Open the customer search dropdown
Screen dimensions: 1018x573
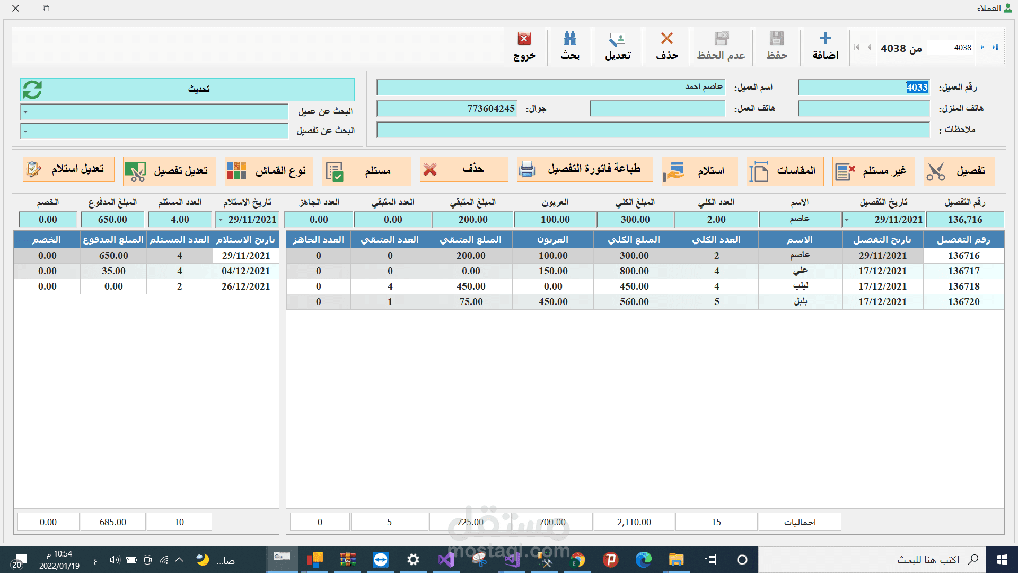(24, 112)
